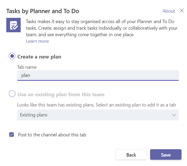Click the Tab name field label
Image resolution: width=187 pixels, height=166 pixels.
[27, 67]
